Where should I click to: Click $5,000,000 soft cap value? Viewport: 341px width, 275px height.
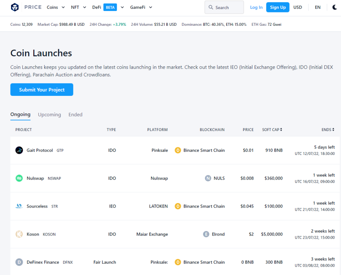(x=272, y=234)
